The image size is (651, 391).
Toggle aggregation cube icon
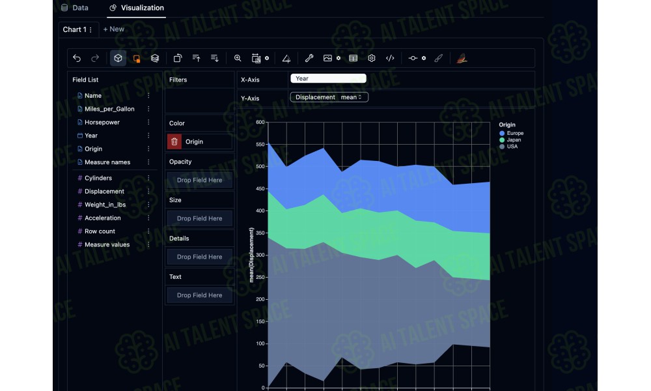pos(118,58)
